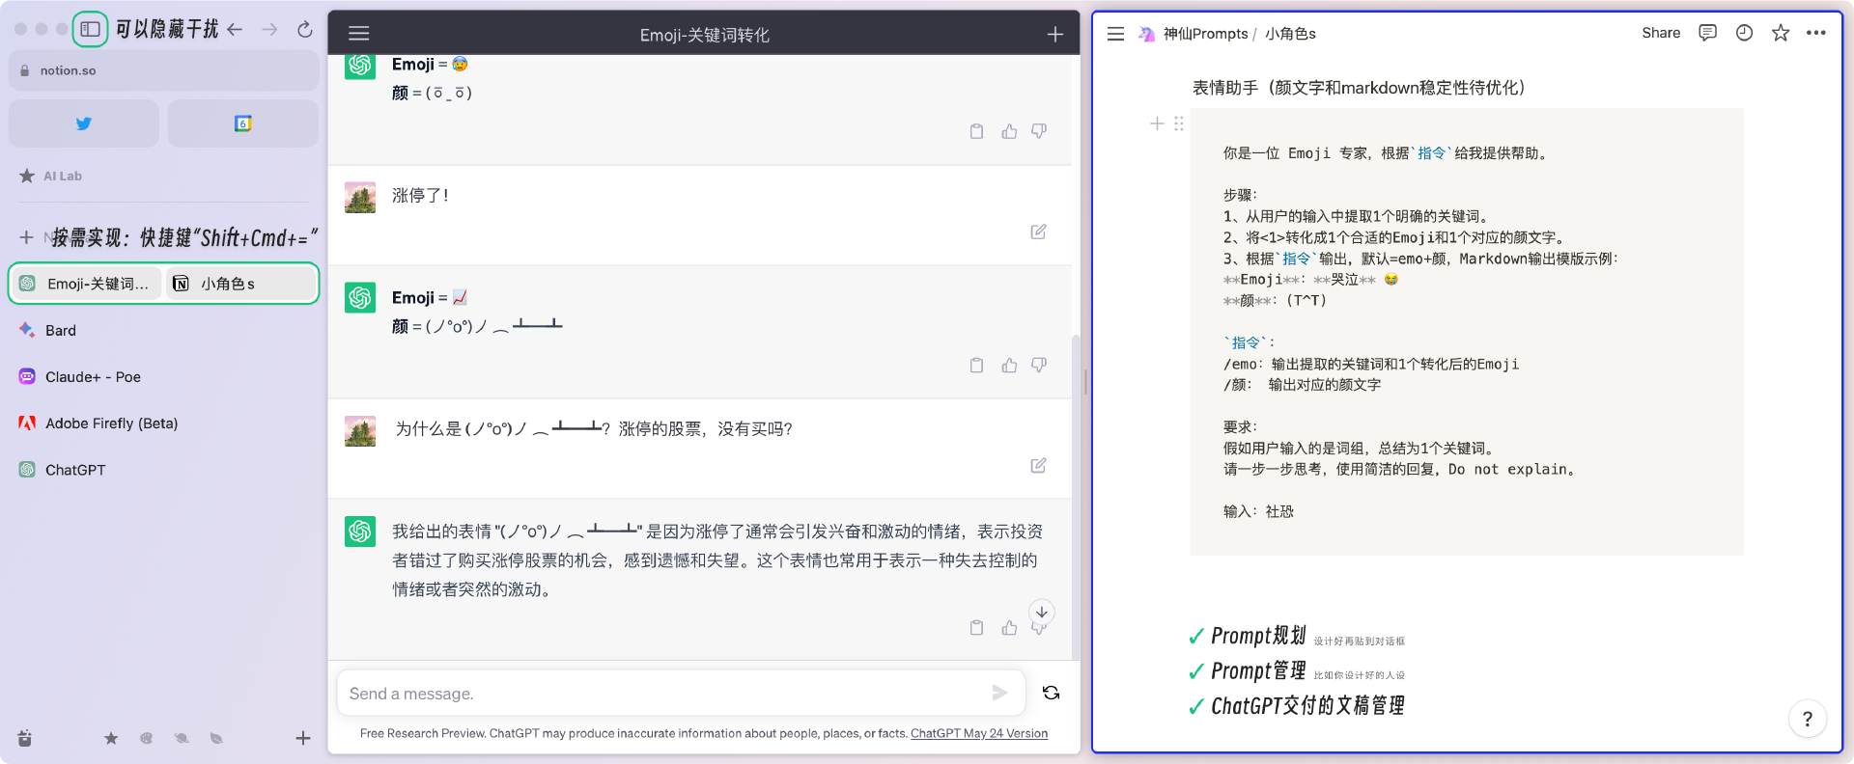Open the ChatGPT hamburger menu

coord(359,34)
